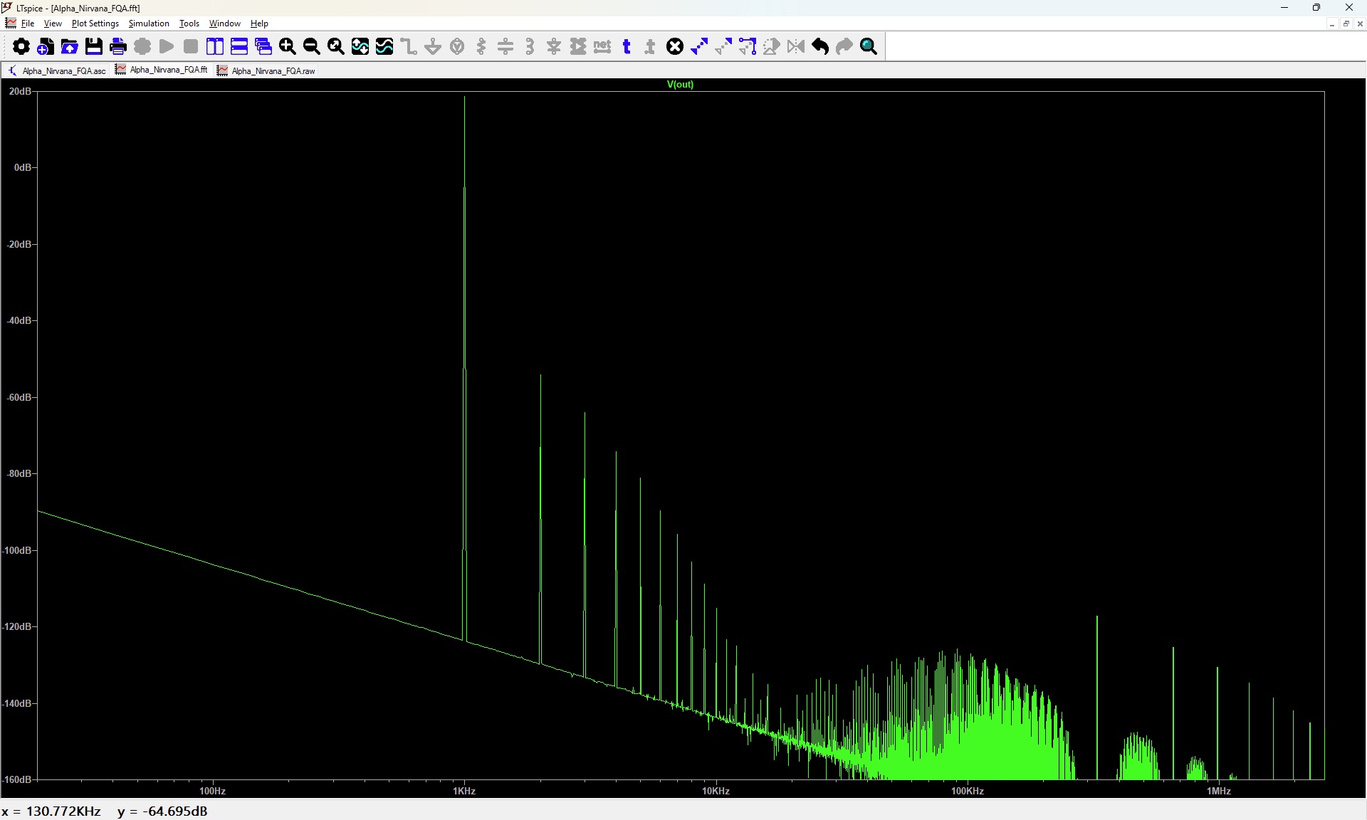Click the Run simulation play icon

tap(167, 47)
